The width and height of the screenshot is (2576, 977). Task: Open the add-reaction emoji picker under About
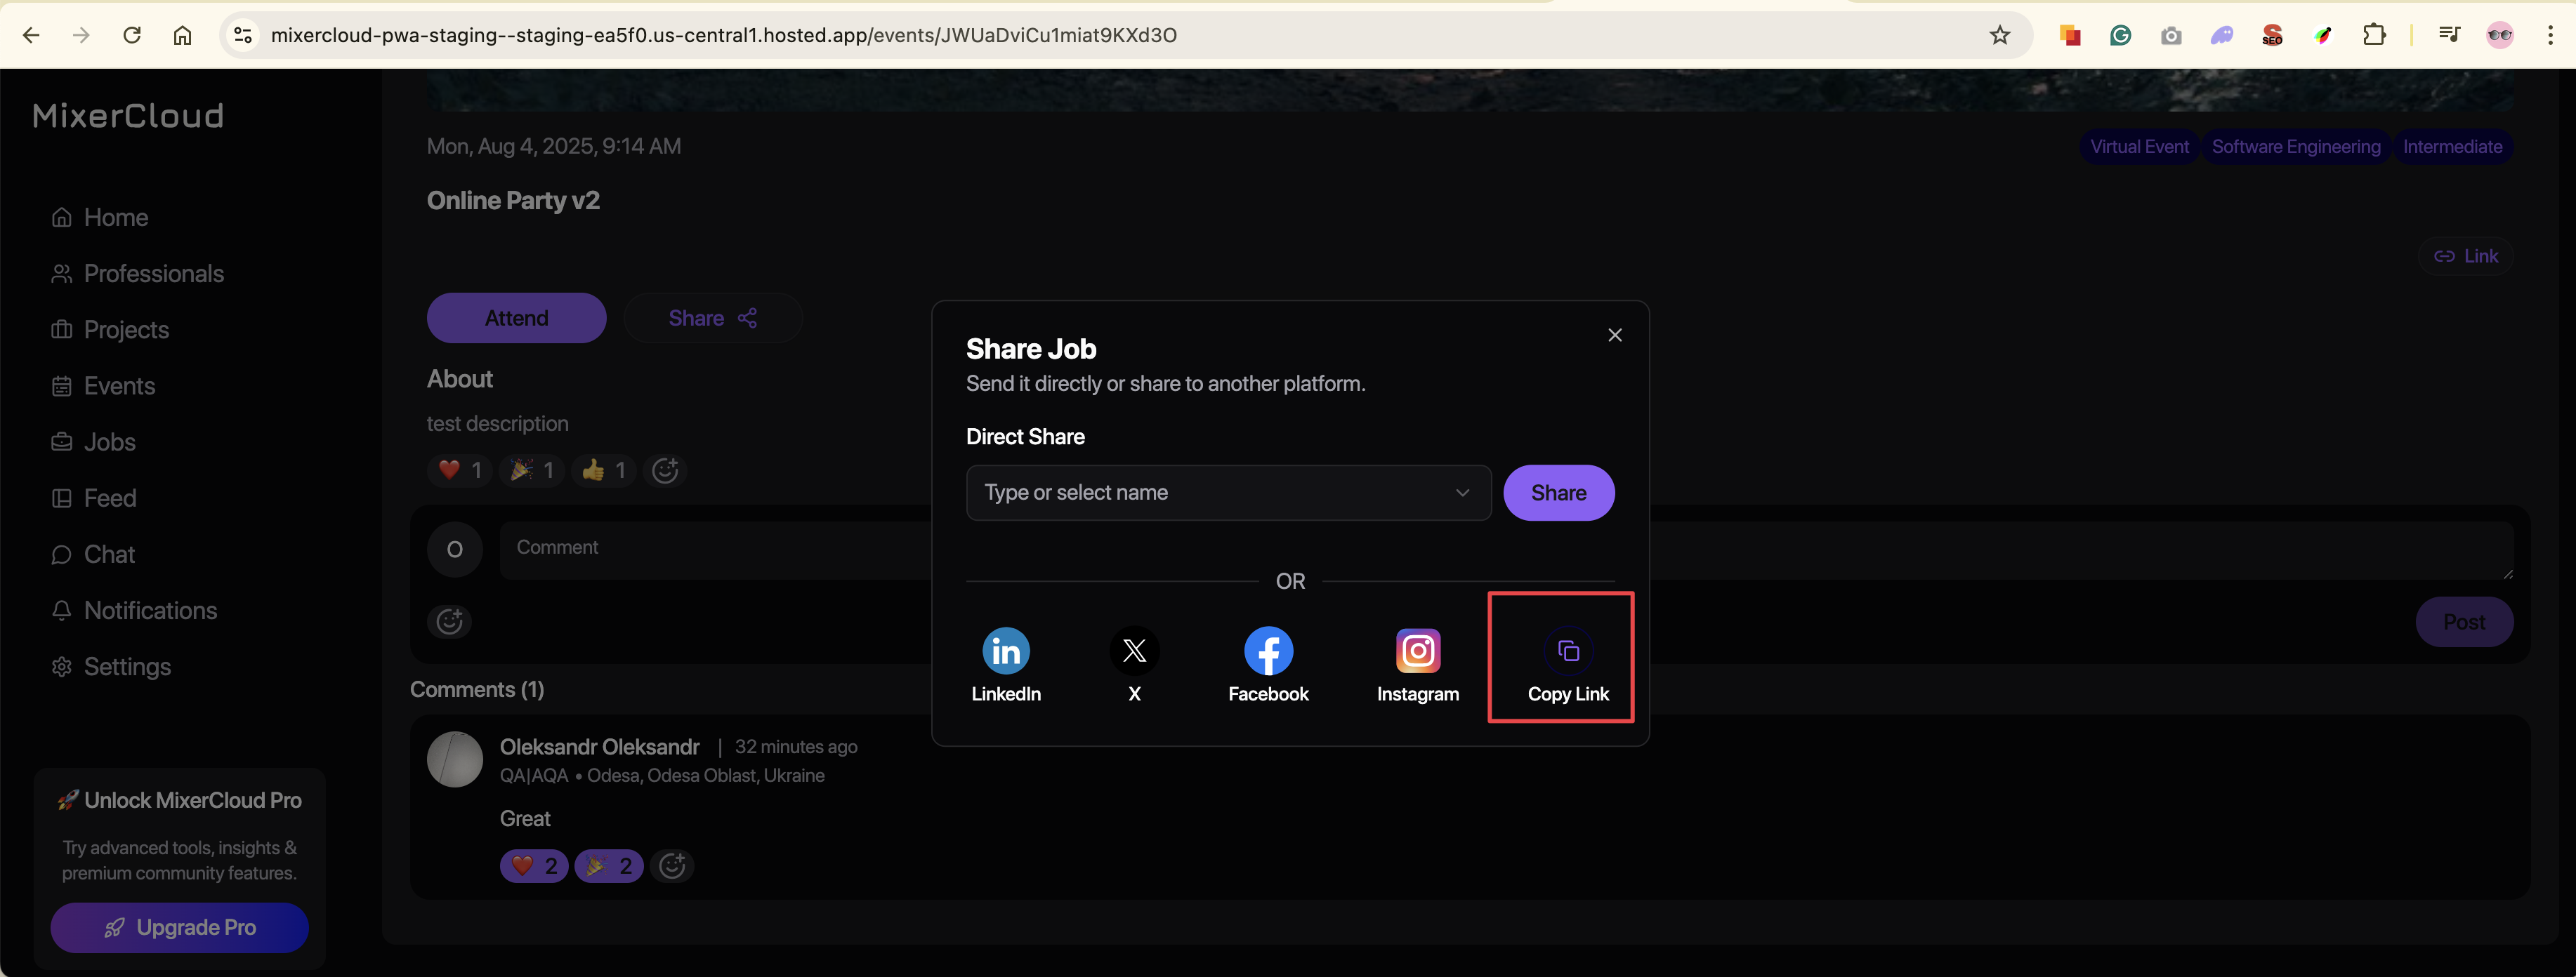665,470
